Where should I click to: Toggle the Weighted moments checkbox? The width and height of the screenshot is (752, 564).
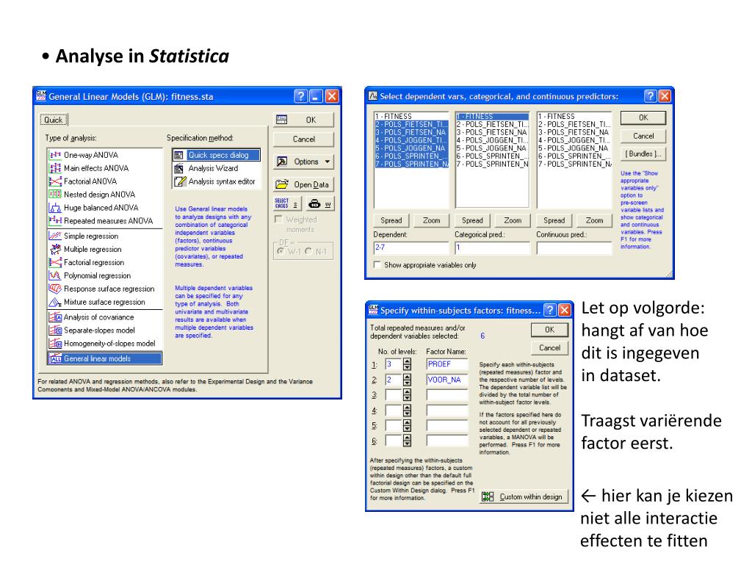[x=278, y=219]
